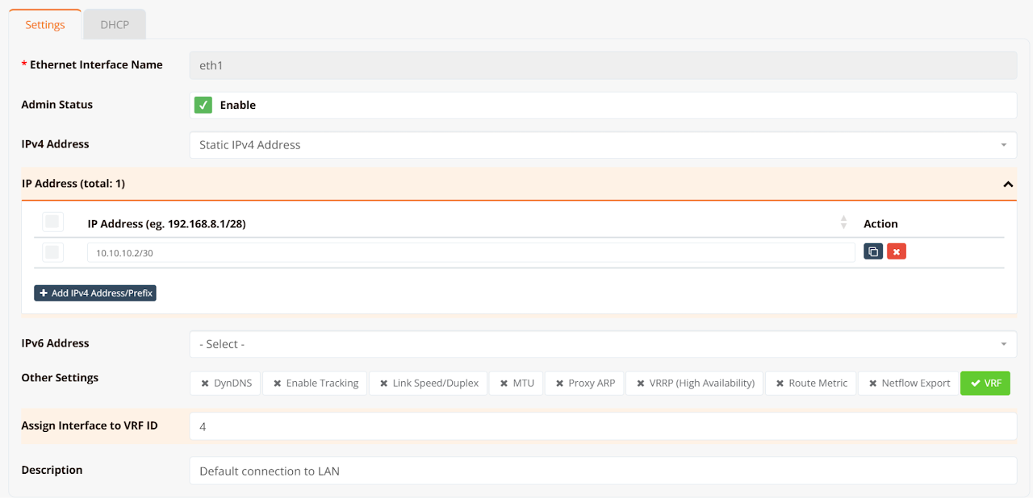Switch to the DHCP tab
Screen dimensions: 1033x498
pyautogui.click(x=115, y=24)
